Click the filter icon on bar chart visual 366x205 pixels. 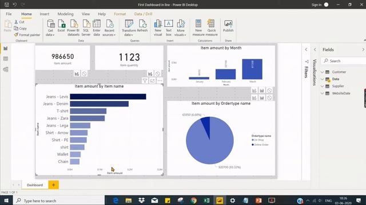[x=145, y=81]
